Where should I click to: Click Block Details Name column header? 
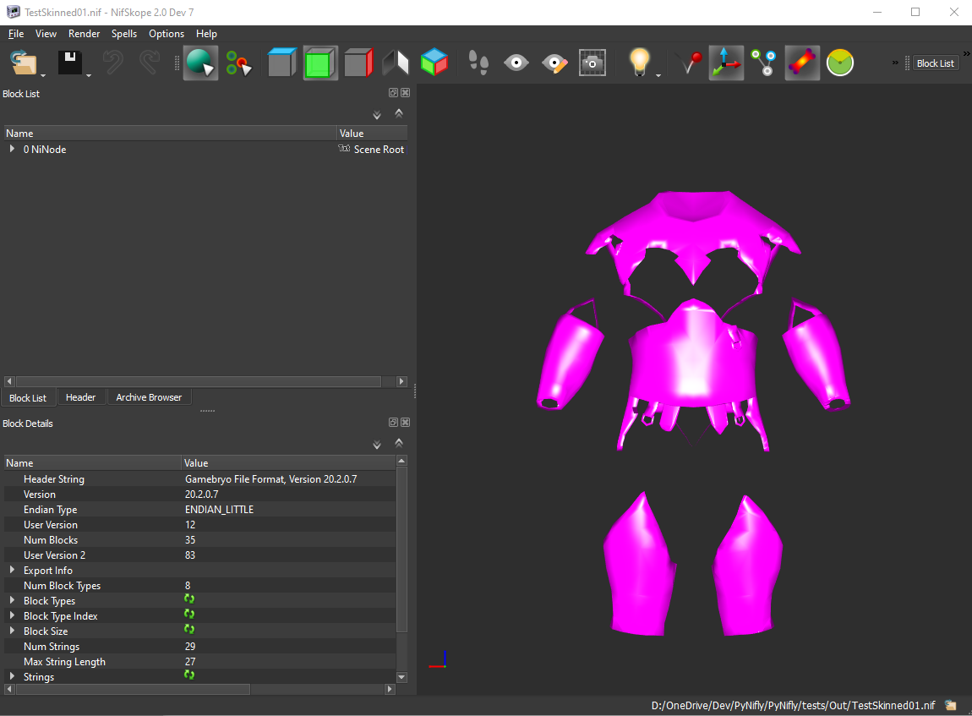tap(92, 463)
